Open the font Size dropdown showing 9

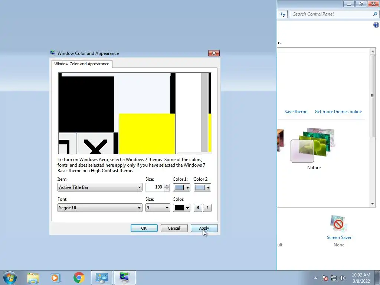pos(157,208)
